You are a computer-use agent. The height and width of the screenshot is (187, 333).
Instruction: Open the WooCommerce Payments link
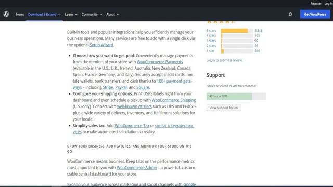pos(160,62)
